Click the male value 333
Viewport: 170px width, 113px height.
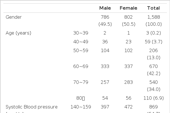coord(105,66)
